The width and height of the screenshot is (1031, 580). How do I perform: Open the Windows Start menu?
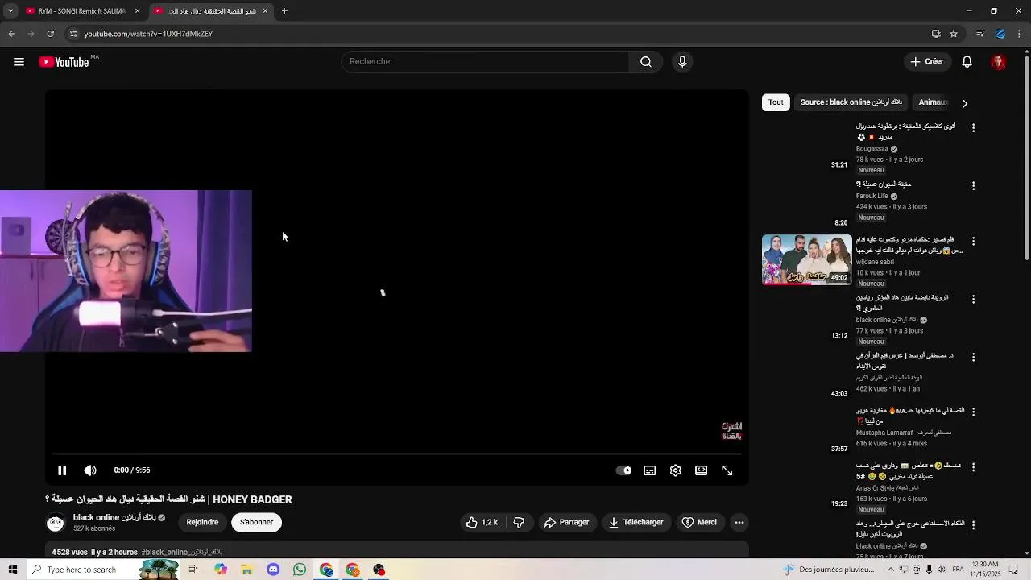pos(13,570)
